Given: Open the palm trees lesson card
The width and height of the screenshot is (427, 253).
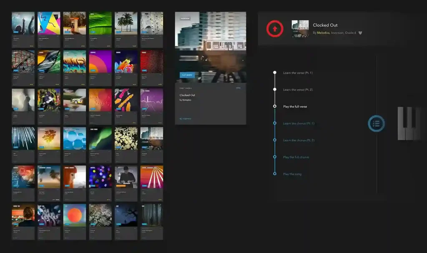Looking at the screenshot, I should (126, 24).
